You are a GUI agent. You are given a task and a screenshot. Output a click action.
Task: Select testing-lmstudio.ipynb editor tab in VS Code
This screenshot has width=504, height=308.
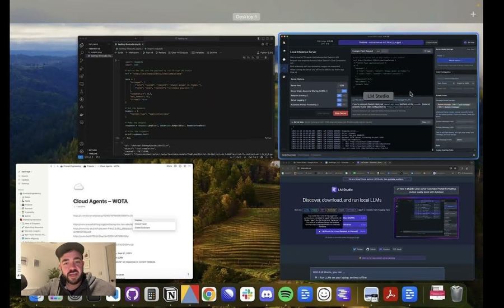[129, 44]
